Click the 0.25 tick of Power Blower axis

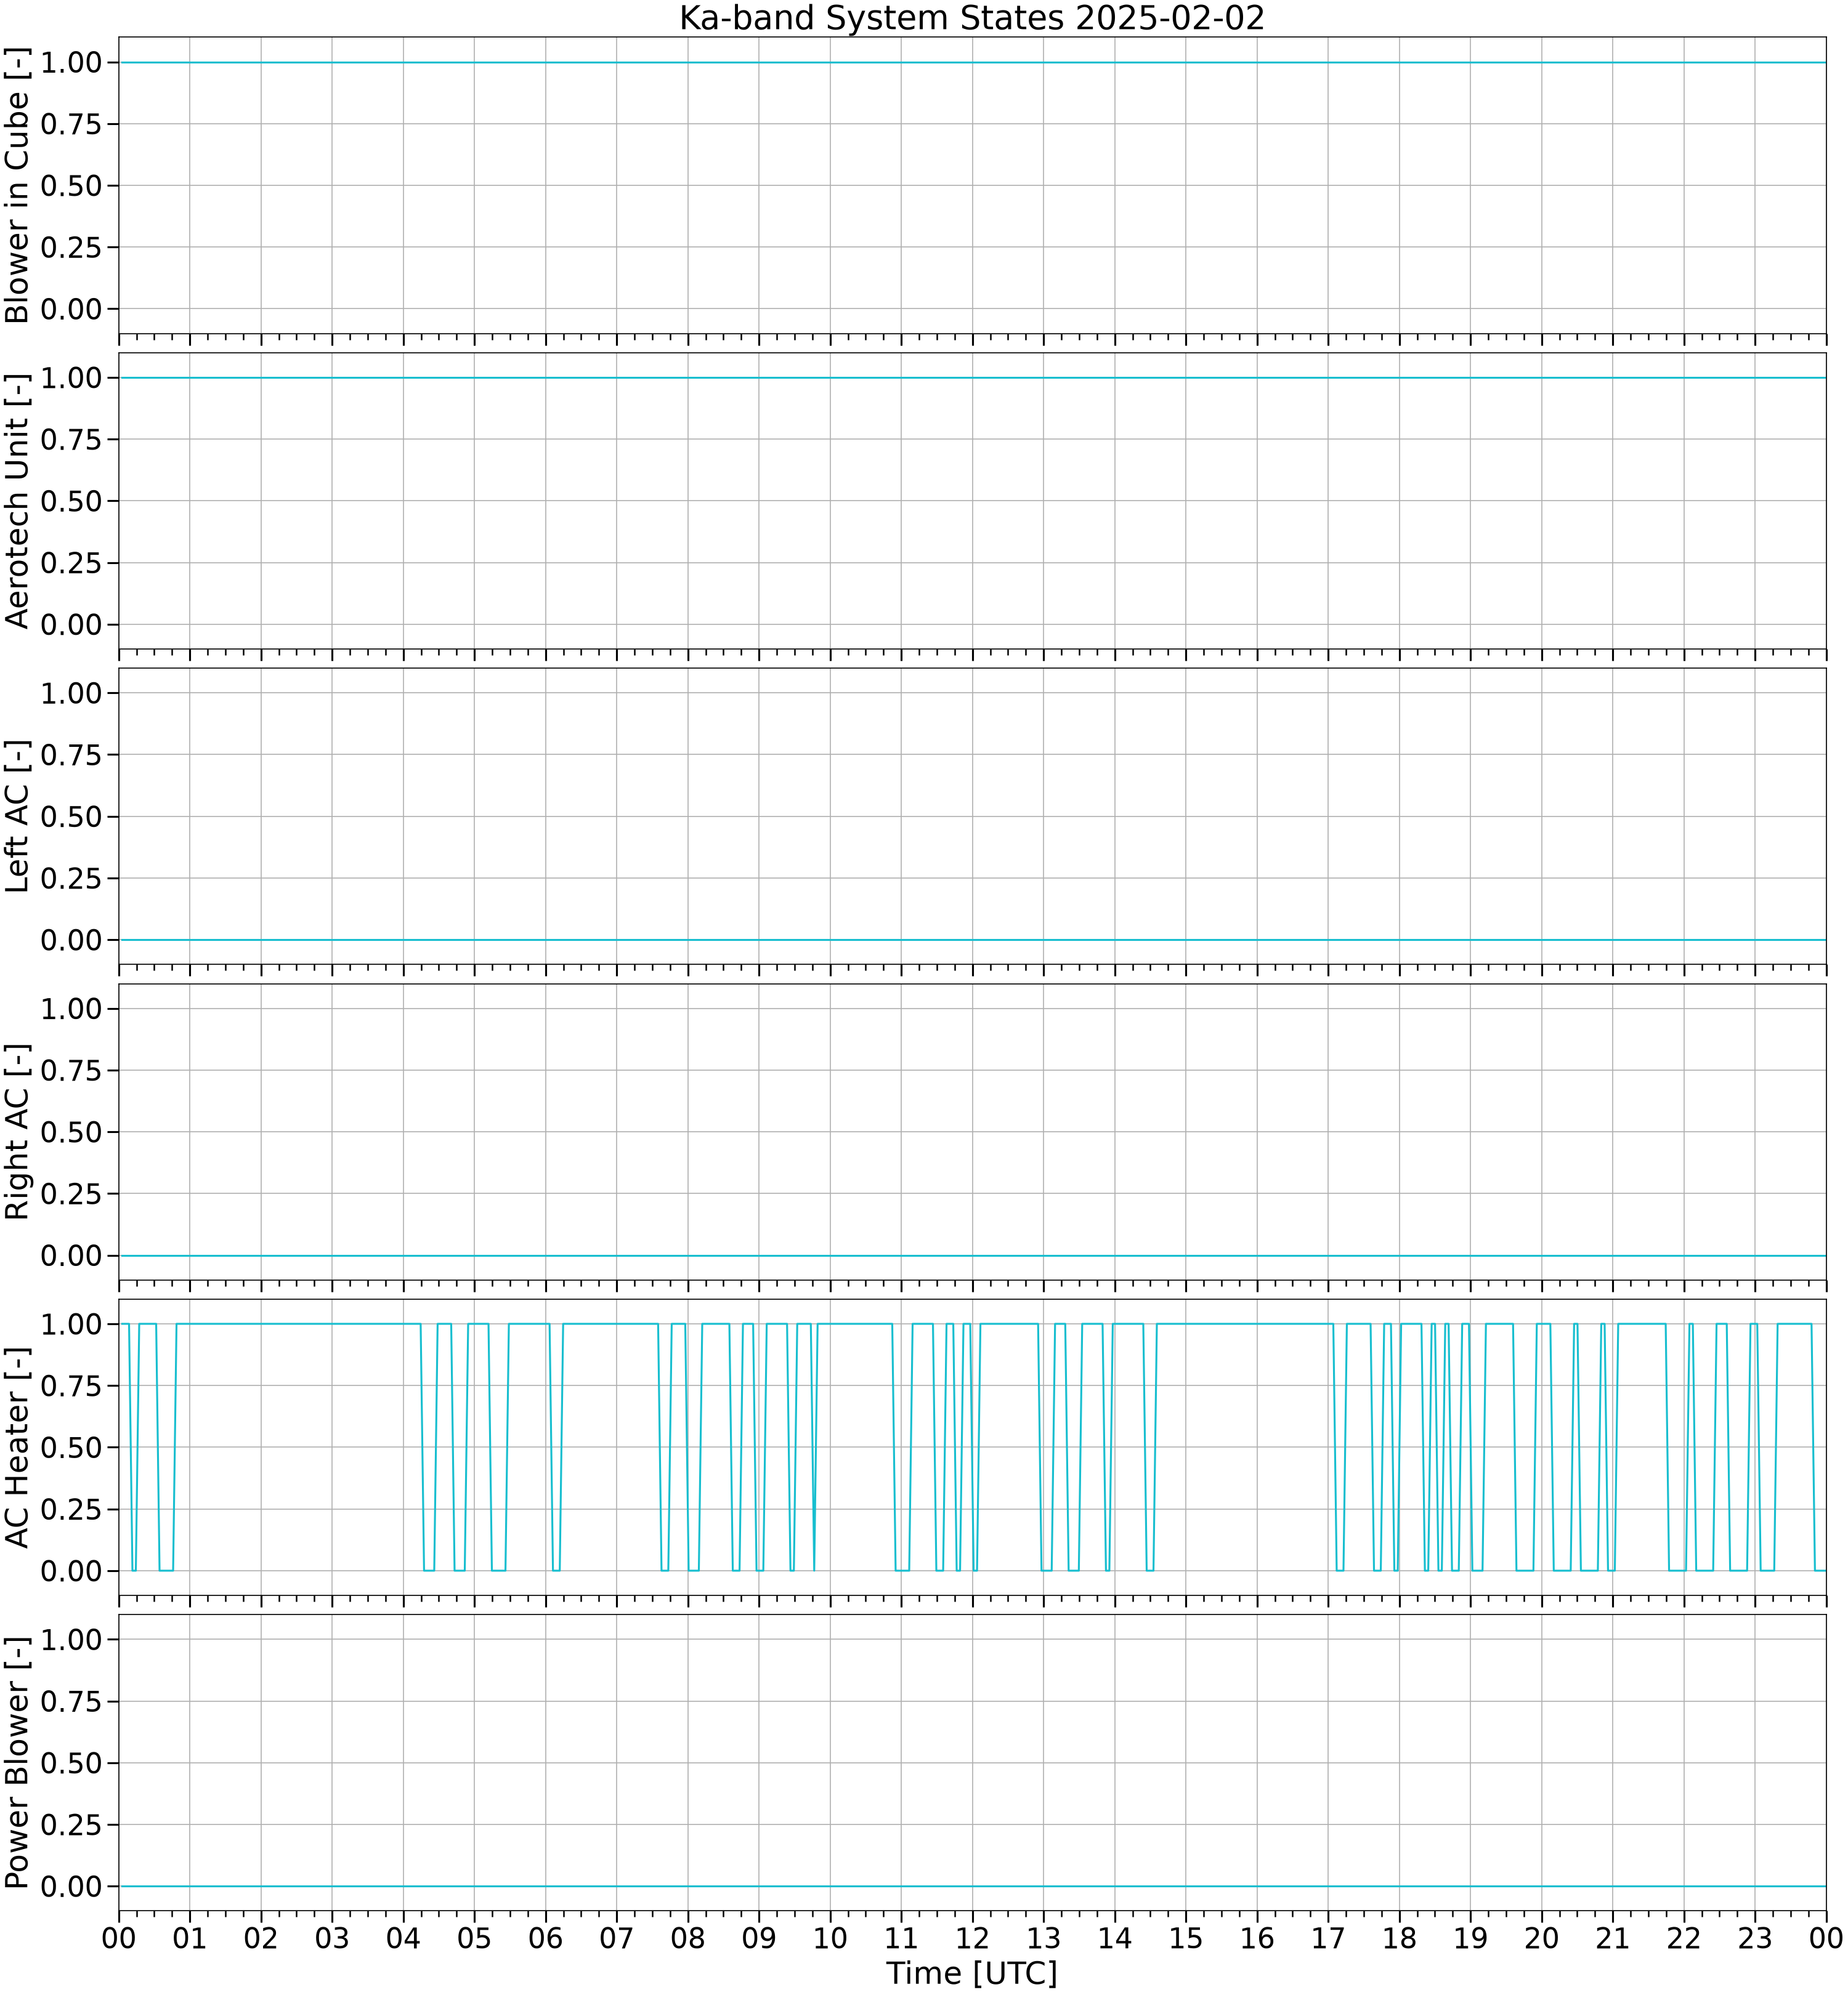[72, 1825]
